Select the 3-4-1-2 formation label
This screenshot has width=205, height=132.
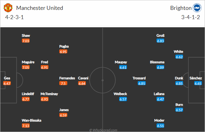coord(190,17)
